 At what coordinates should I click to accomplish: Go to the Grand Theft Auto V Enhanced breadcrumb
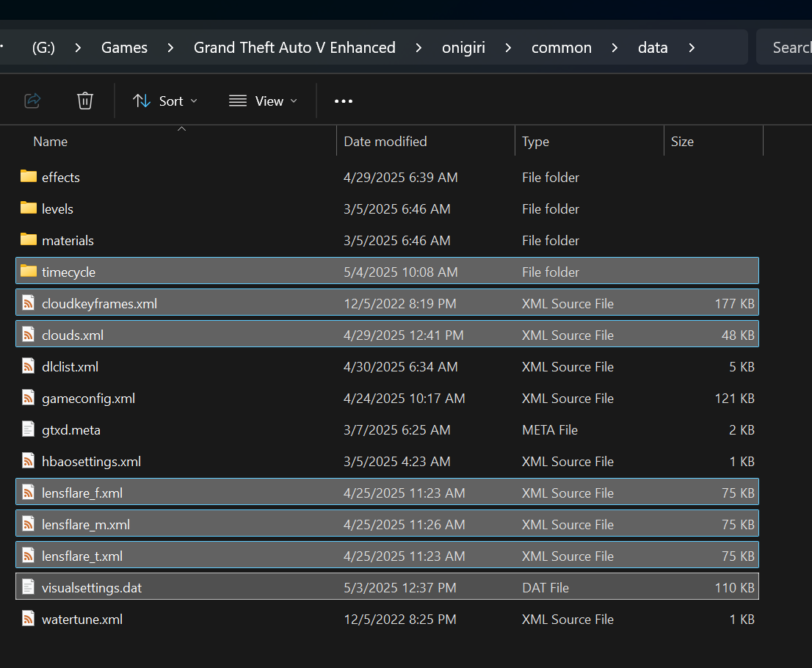pos(294,48)
